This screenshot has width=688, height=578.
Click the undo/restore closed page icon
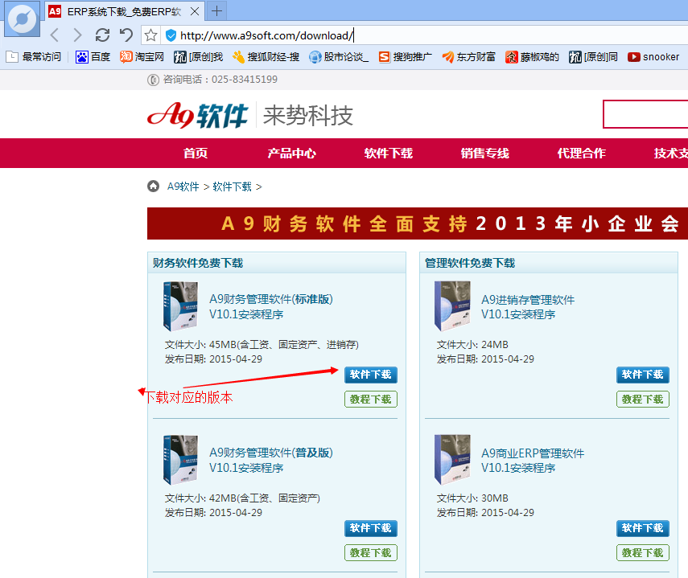(126, 35)
